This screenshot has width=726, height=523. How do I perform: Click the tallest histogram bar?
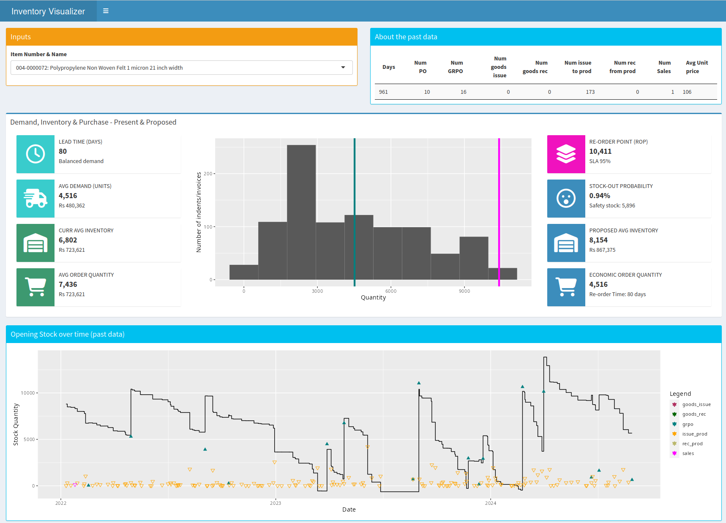coord(301,211)
